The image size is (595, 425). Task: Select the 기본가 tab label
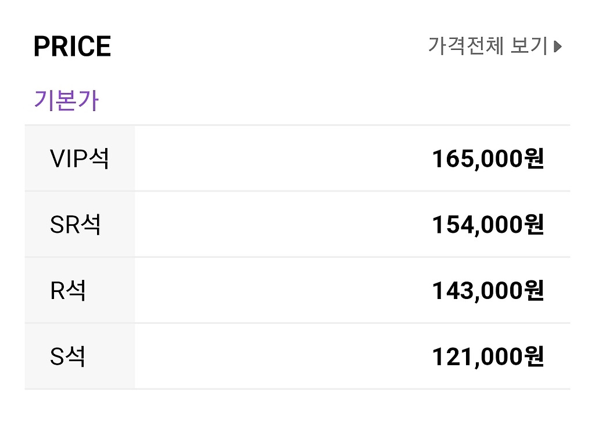[x=66, y=100]
